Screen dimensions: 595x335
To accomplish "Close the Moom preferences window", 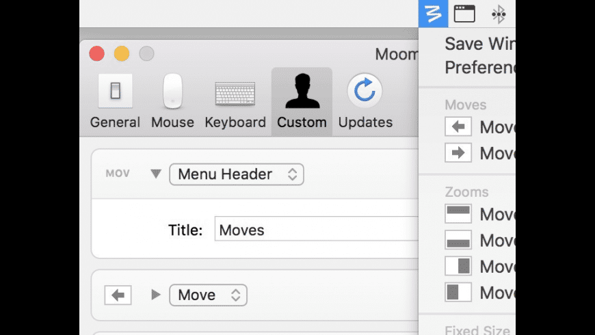I will tap(96, 53).
